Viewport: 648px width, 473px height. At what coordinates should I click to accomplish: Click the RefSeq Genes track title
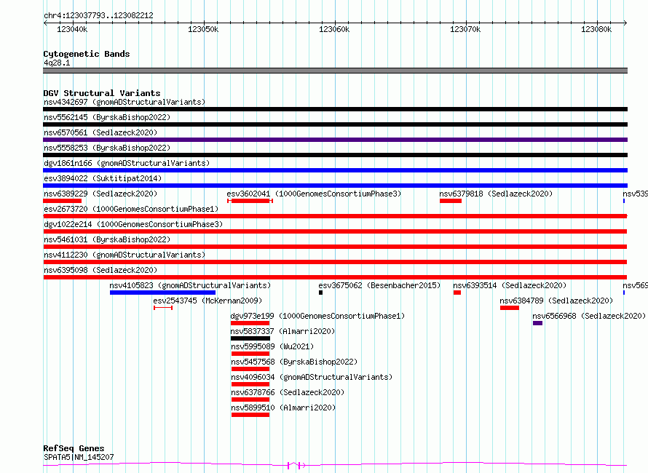coord(74,448)
